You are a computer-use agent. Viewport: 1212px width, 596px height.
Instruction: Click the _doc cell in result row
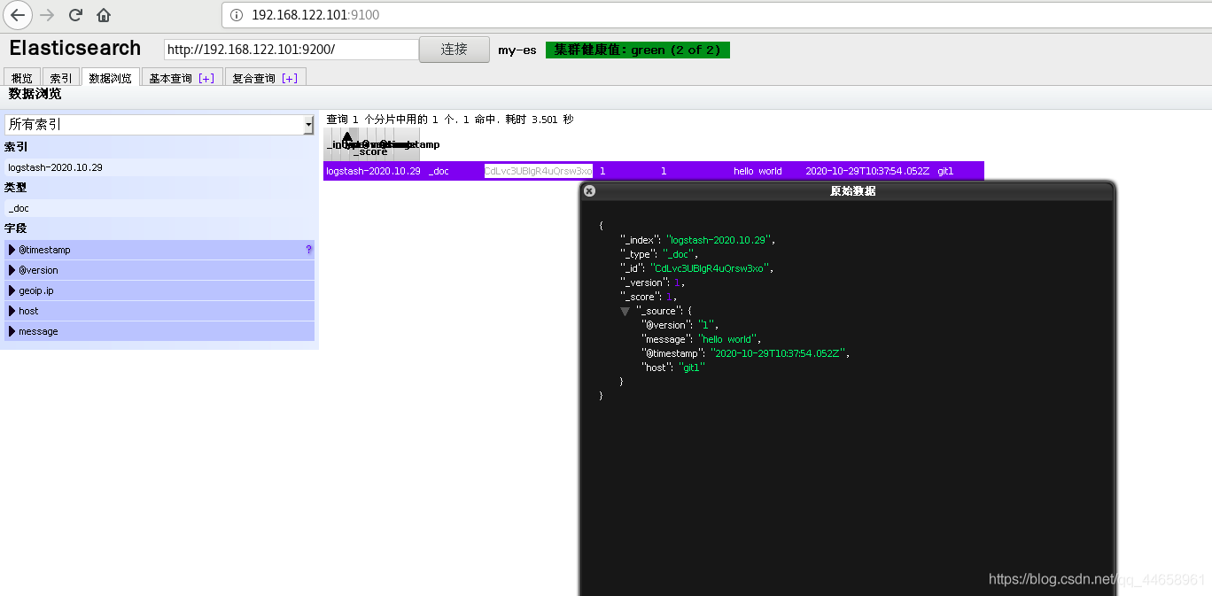coord(439,171)
